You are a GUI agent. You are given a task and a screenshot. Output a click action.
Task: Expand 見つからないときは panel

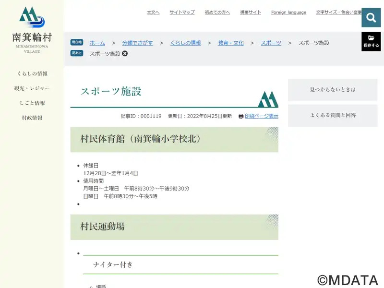333,90
